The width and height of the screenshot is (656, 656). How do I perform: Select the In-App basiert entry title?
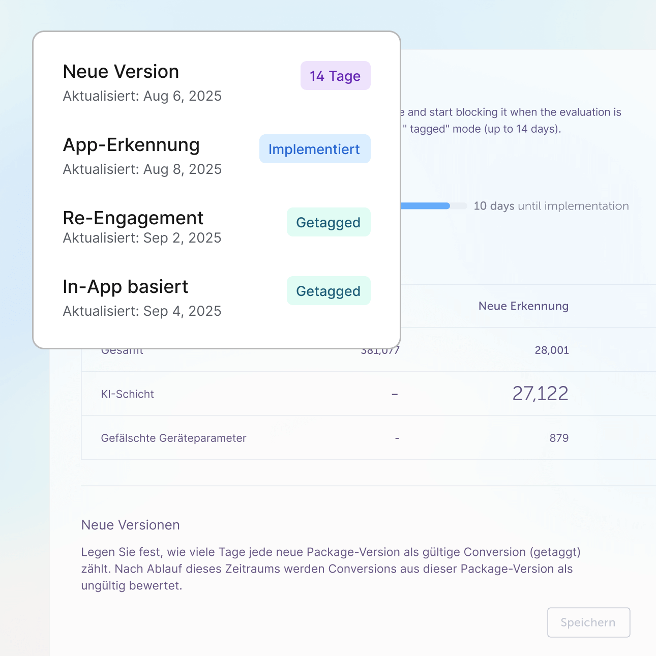point(125,287)
